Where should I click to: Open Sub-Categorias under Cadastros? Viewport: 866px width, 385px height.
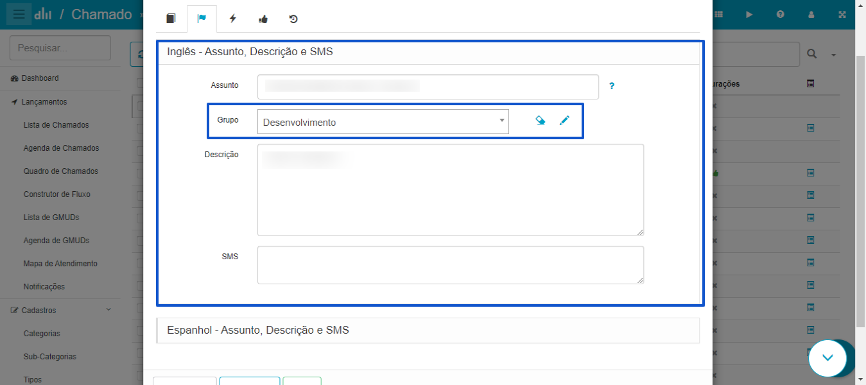[49, 357]
